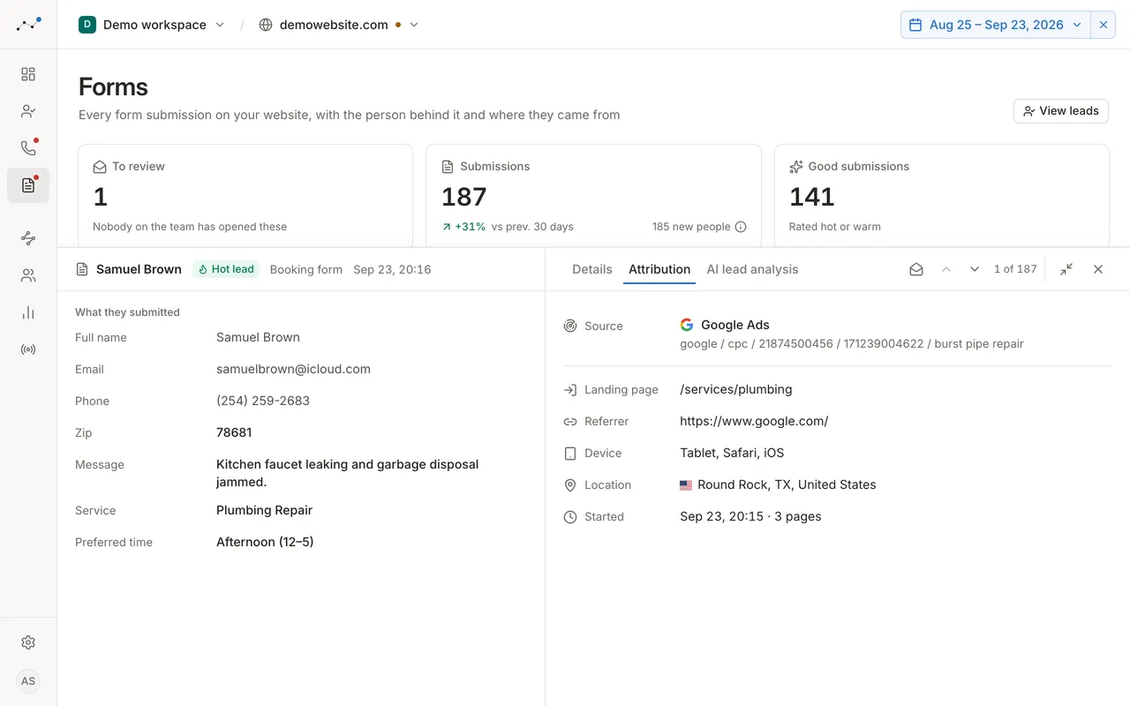The height and width of the screenshot is (706, 1130).
Task: Open the leads person-check sidebar icon
Action: [28, 111]
